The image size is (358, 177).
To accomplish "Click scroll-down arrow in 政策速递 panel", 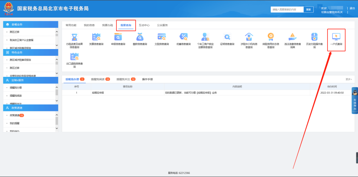I will pyautogui.click(x=57, y=128).
